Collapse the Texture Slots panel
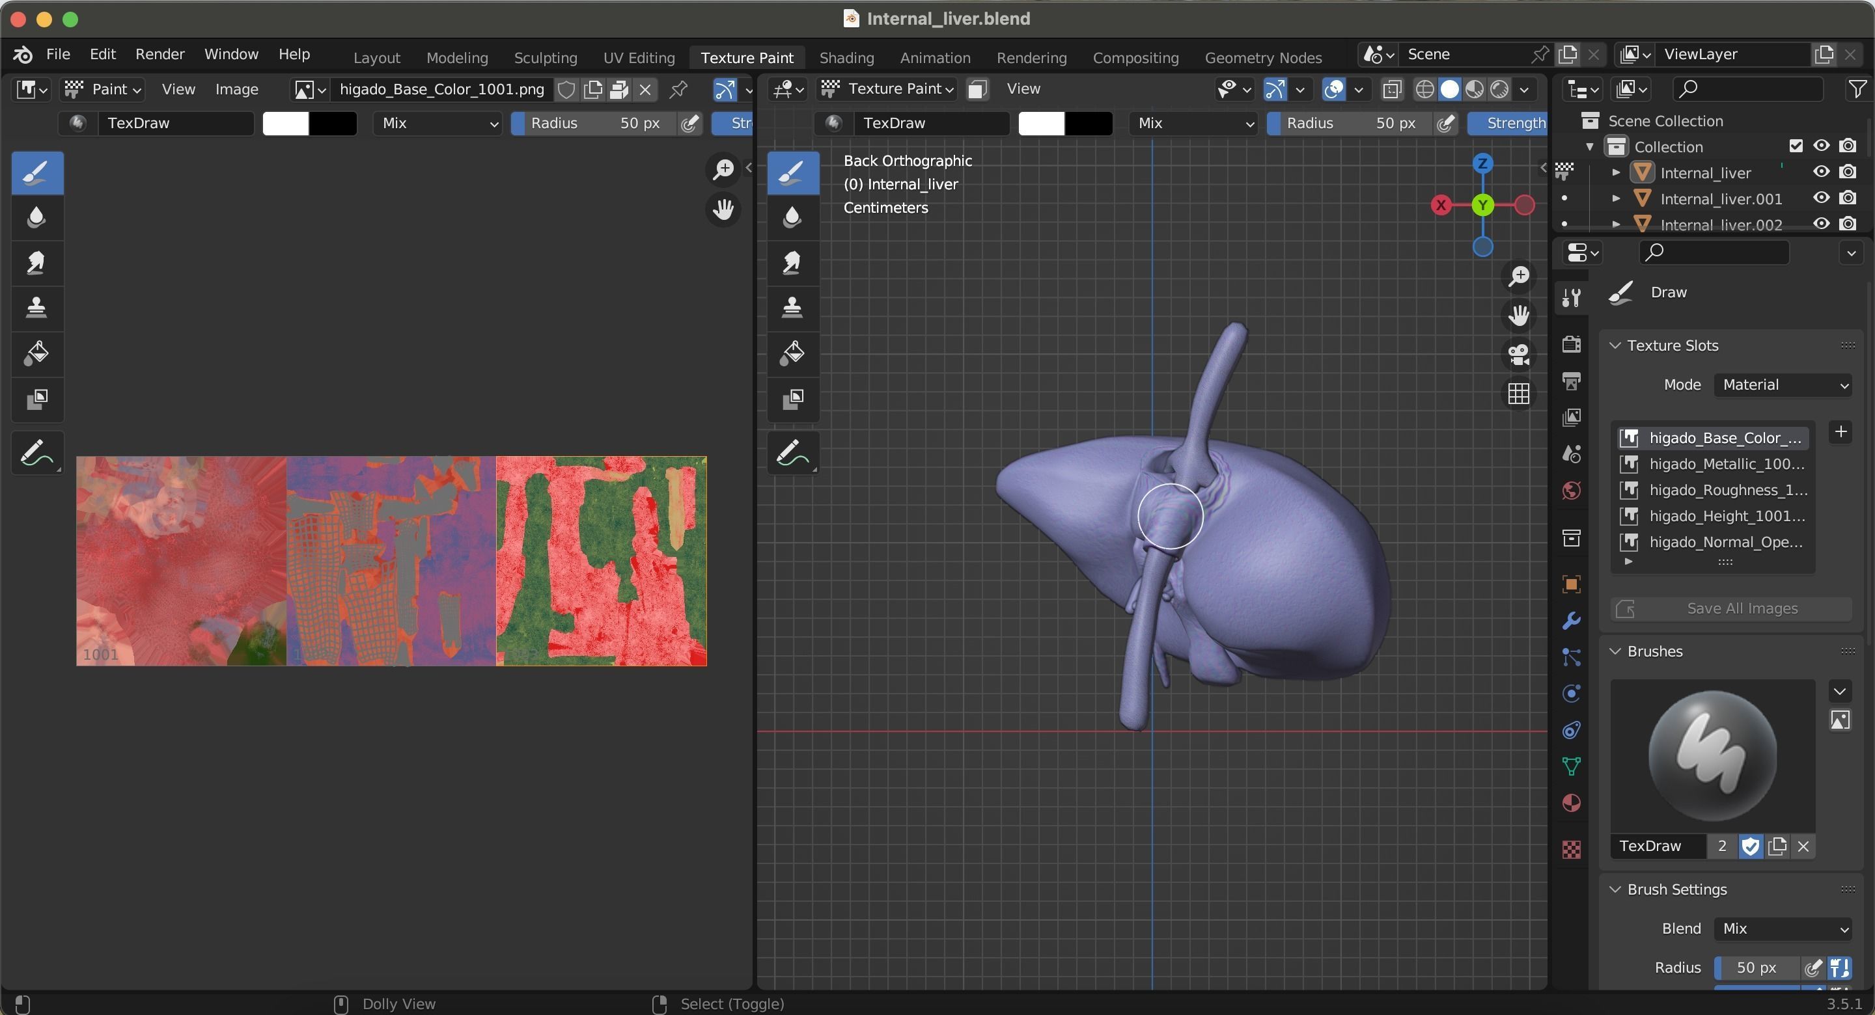1875x1015 pixels. 1615,345
